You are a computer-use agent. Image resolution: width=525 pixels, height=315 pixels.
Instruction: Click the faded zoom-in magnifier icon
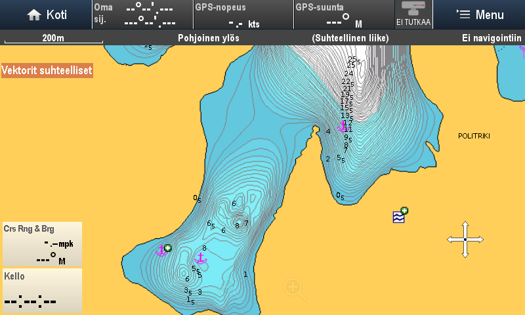(294, 287)
